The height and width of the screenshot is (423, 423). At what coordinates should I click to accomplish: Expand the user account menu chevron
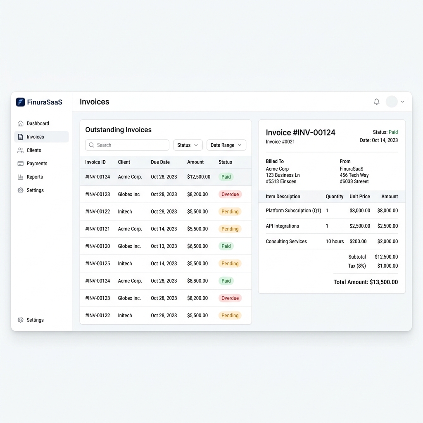click(x=402, y=102)
